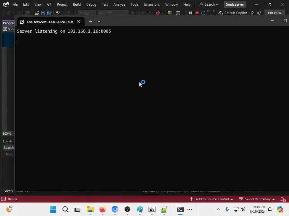Open Add to Source Control menu
The height and width of the screenshot is (216, 289).
[x=211, y=199]
